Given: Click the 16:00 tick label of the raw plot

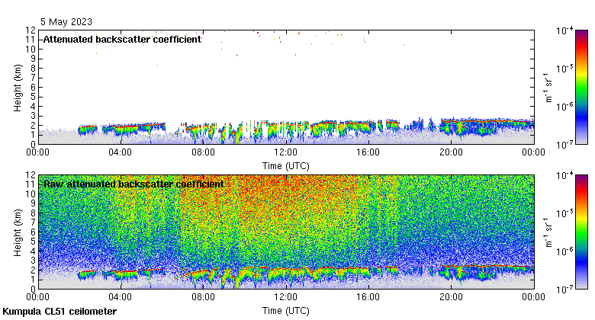Looking at the screenshot, I should pyautogui.click(x=368, y=297).
